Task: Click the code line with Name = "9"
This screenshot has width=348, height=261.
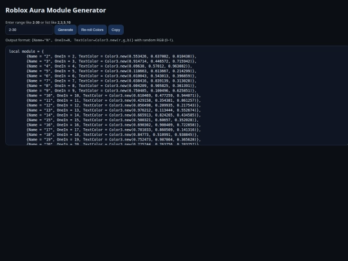Action: (111, 91)
